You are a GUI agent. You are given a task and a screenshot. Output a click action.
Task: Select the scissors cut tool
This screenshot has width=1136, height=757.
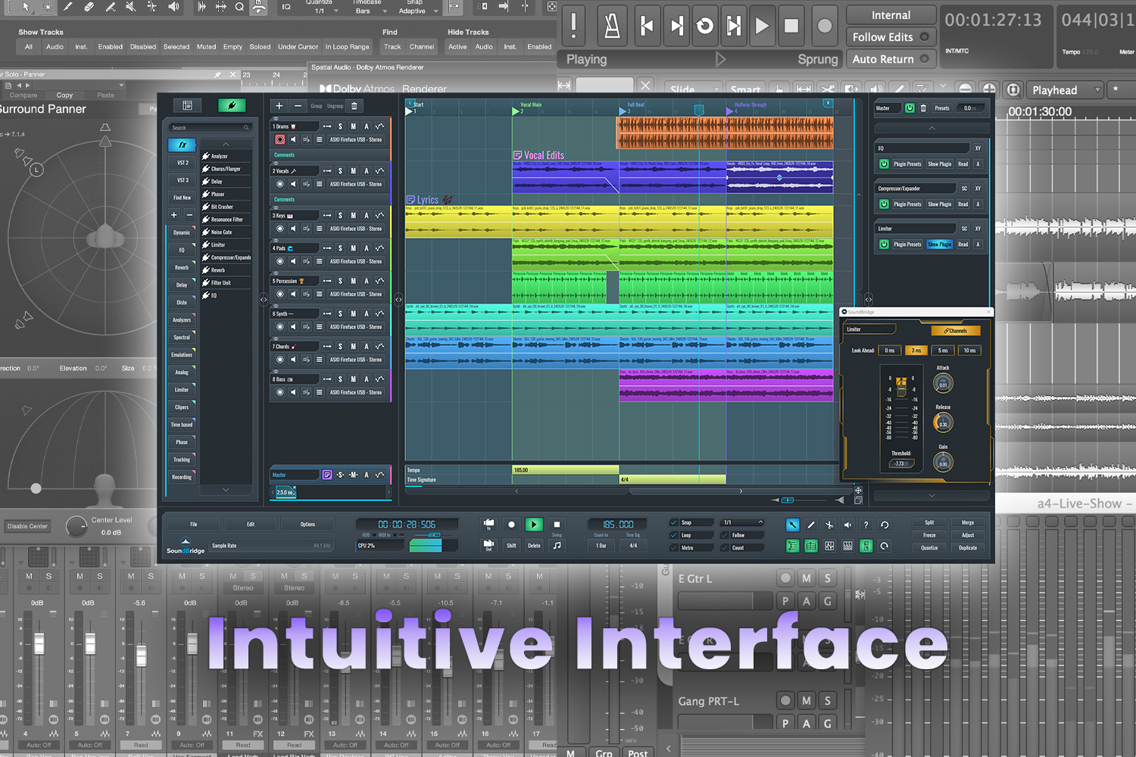point(829,525)
